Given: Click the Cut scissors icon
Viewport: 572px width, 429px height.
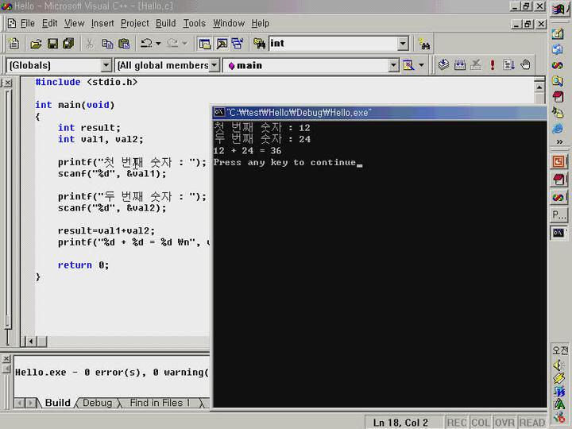Looking at the screenshot, I should [89, 44].
